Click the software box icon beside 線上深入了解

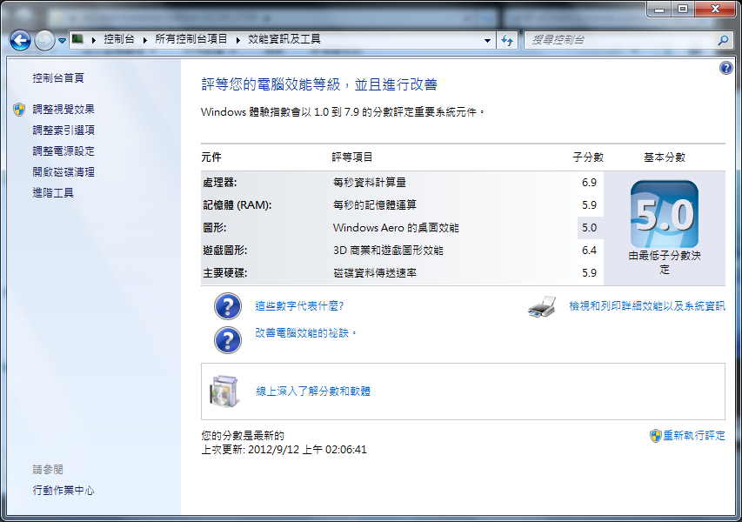(x=224, y=391)
